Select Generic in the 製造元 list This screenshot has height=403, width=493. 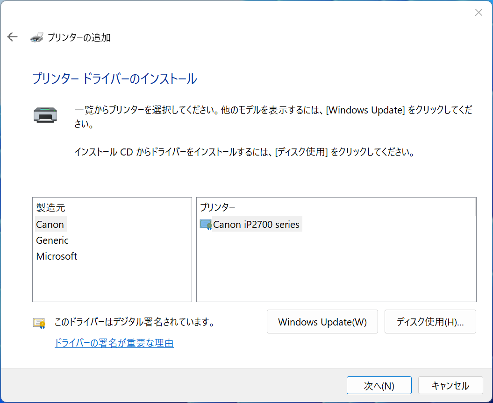click(x=52, y=240)
